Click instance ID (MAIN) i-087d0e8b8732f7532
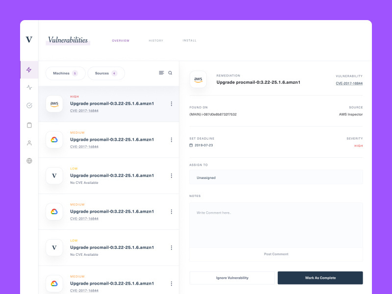The width and height of the screenshot is (392, 294). 213,114
